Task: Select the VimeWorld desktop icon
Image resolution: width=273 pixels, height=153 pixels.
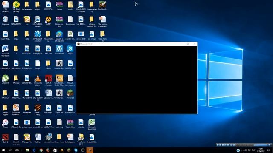Action: pyautogui.click(x=59, y=50)
